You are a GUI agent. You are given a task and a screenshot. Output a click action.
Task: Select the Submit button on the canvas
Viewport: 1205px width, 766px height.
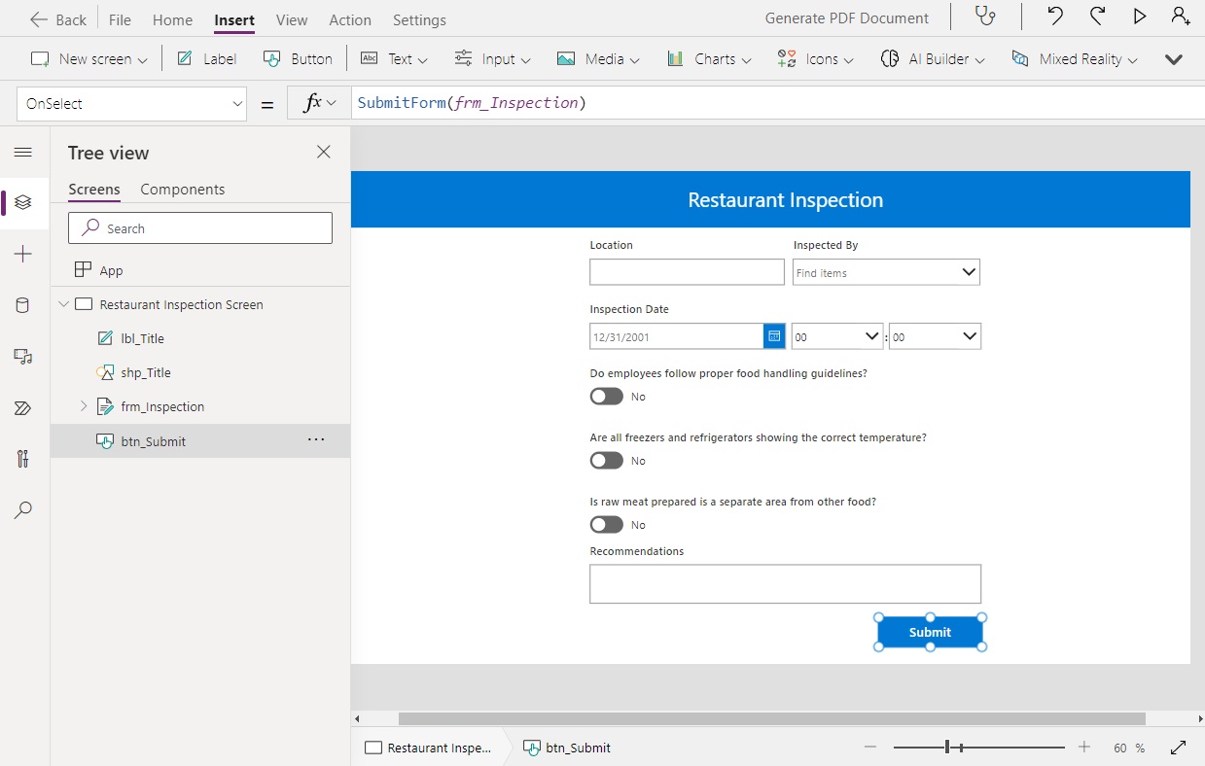[929, 631]
